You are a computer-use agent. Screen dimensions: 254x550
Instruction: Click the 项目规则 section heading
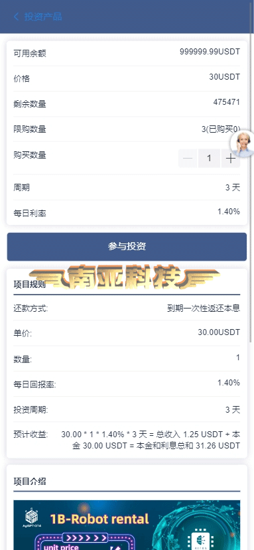click(29, 285)
